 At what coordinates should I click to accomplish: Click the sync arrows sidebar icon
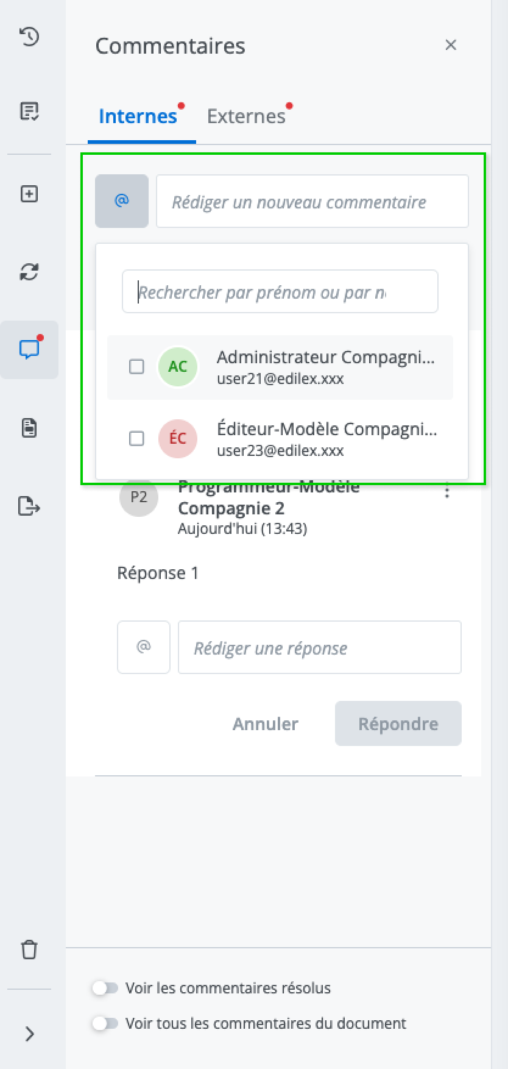29,271
